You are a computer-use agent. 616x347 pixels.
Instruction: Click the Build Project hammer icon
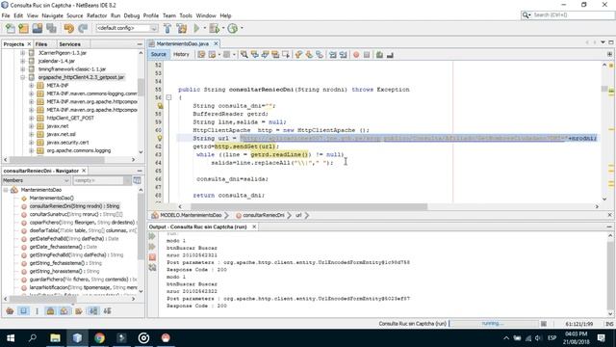[167, 28]
